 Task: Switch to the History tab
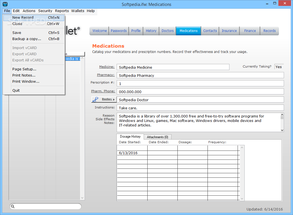coord(151,31)
